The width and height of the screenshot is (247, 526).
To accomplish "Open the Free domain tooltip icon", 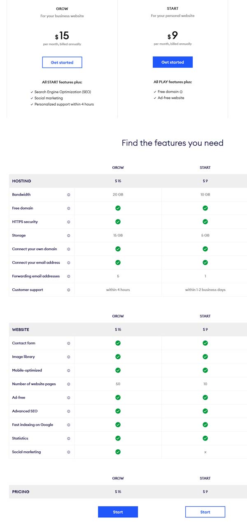I will 68,208.
